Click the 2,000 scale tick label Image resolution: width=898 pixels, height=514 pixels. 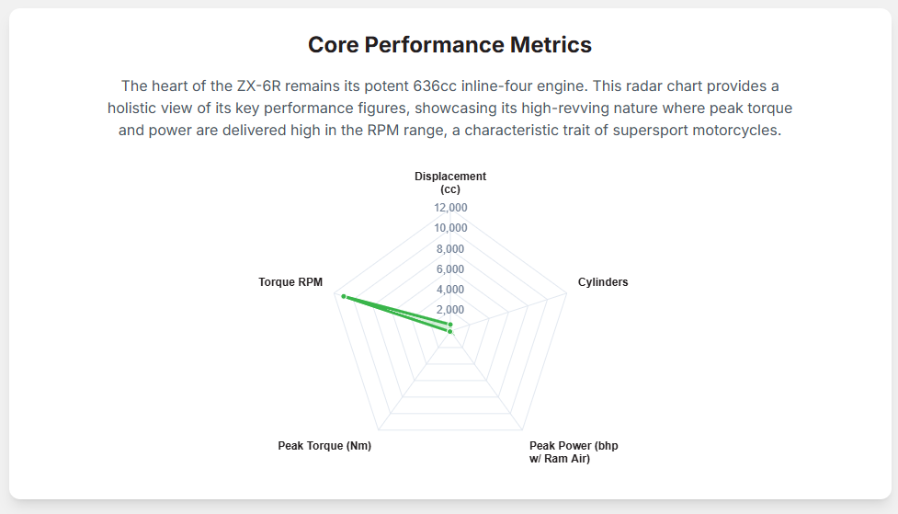pos(450,310)
